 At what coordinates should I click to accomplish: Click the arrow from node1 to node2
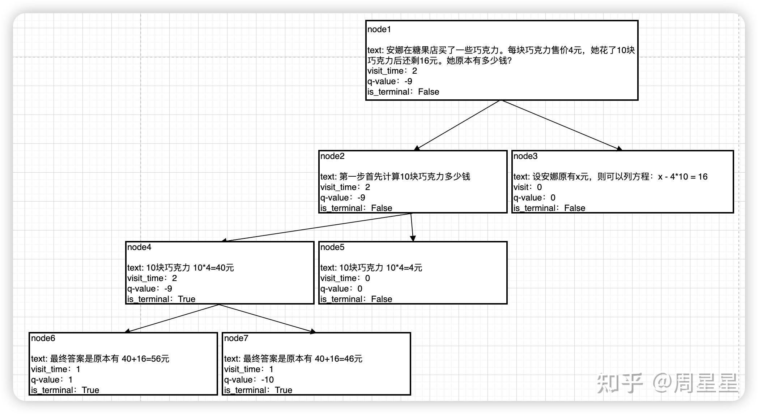[x=458, y=125]
